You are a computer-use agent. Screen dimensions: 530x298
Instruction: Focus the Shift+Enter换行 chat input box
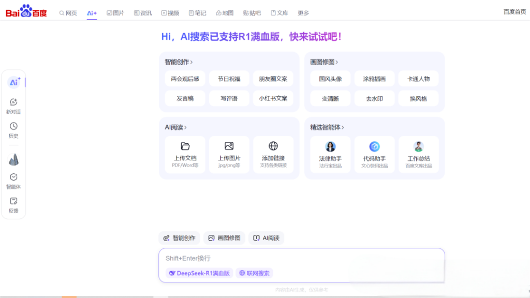point(300,258)
